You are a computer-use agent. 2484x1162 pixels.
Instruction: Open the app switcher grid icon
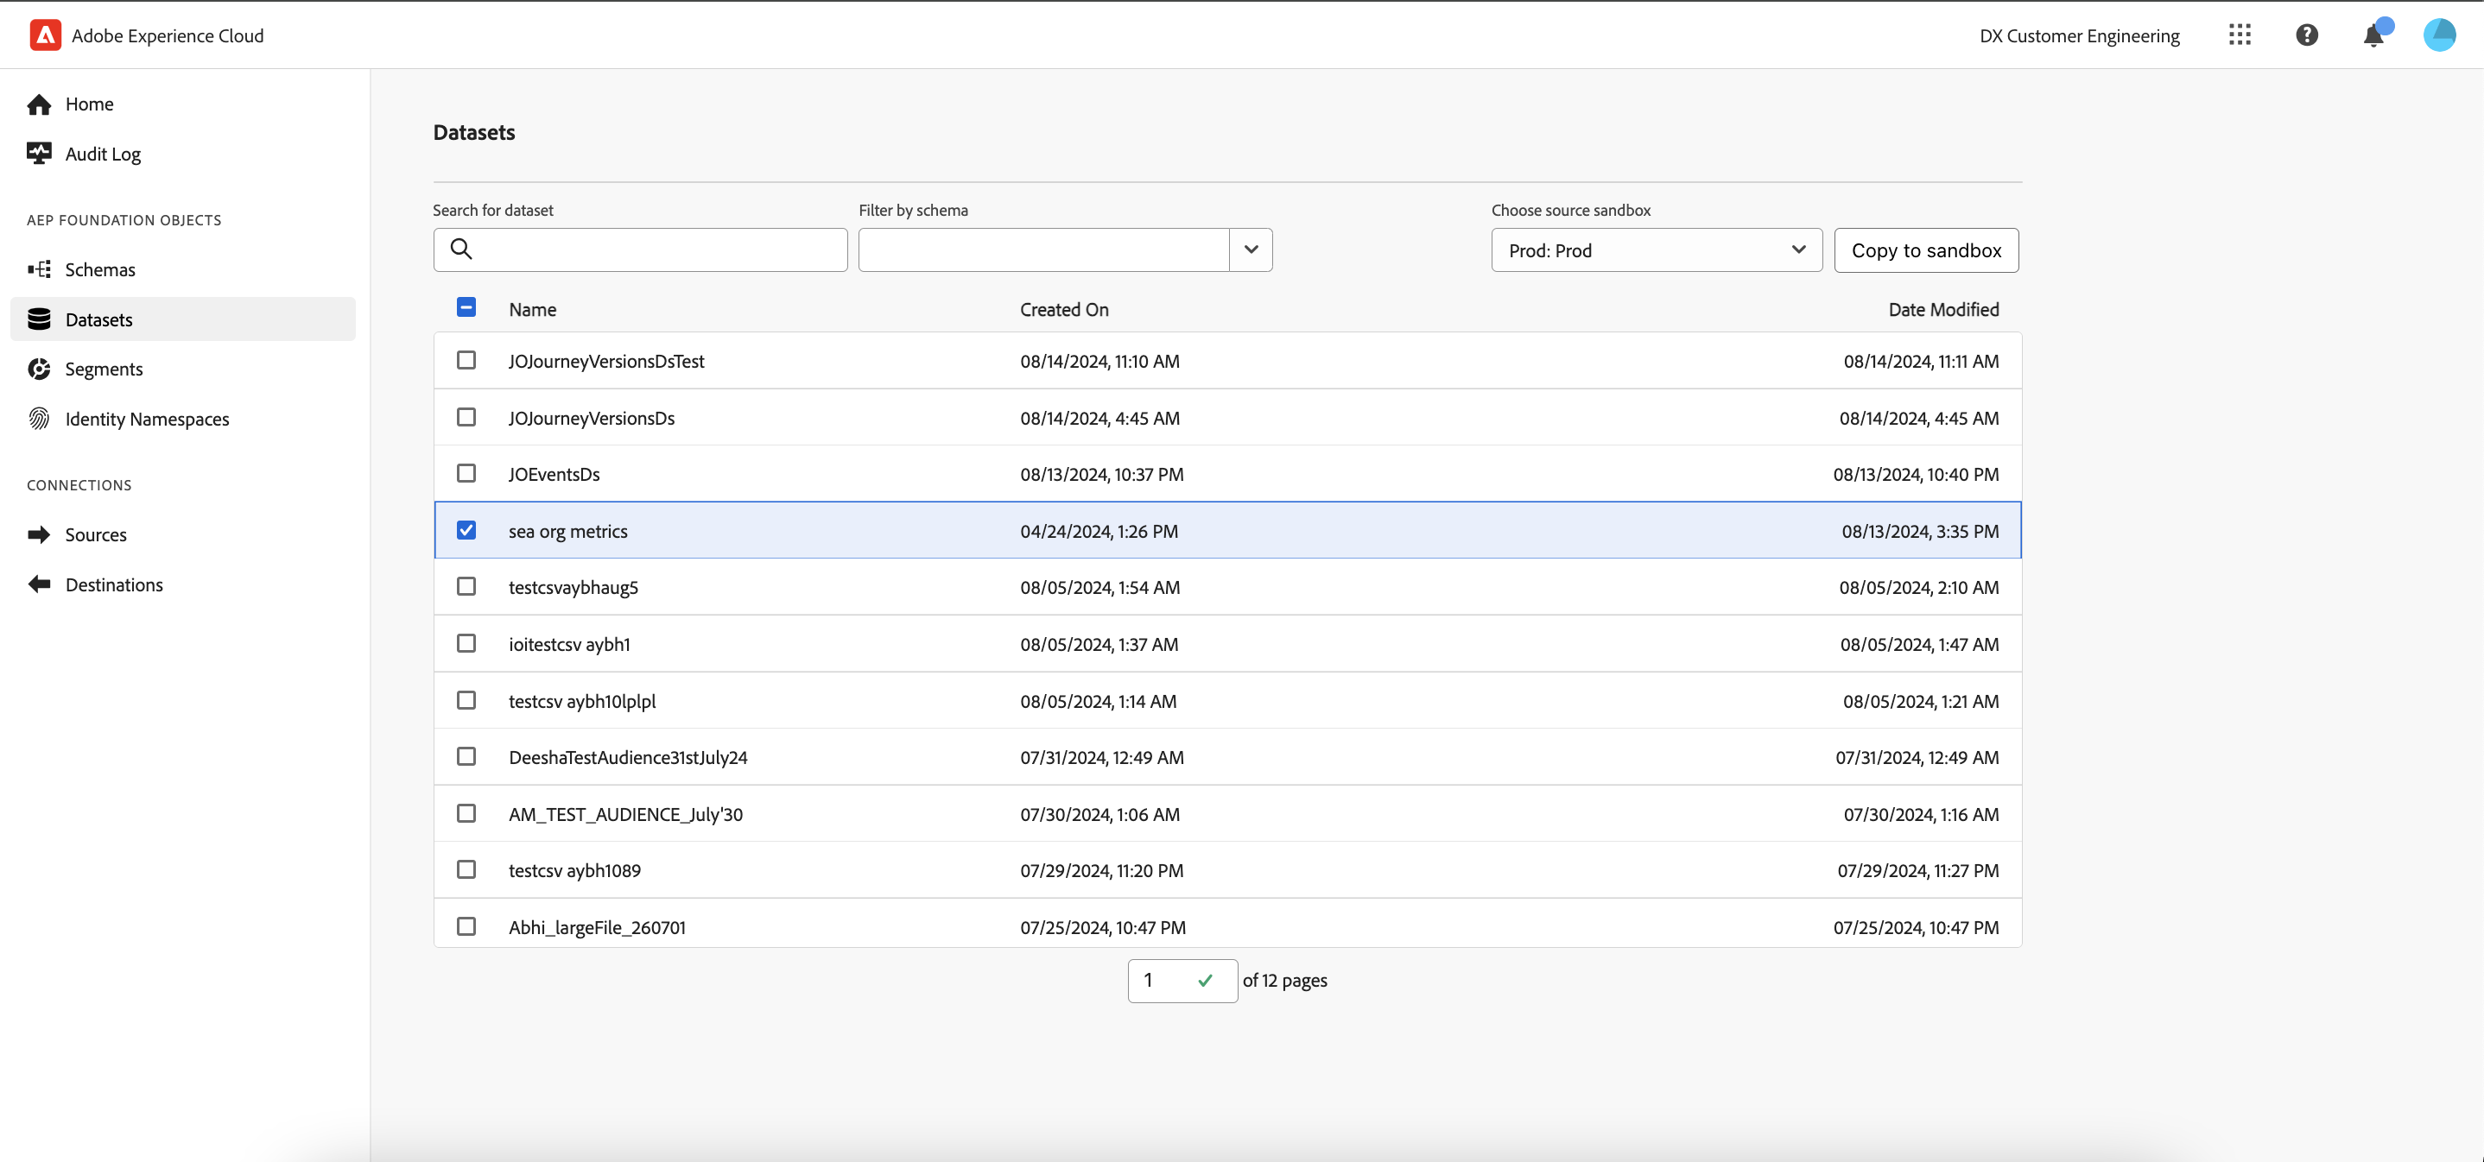(2240, 35)
